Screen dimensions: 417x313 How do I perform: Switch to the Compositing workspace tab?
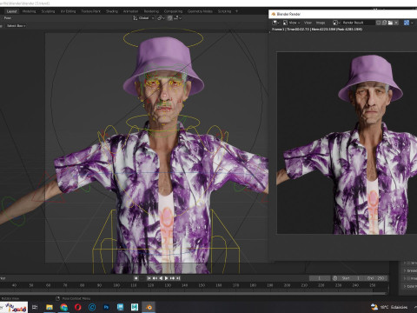pos(173,11)
